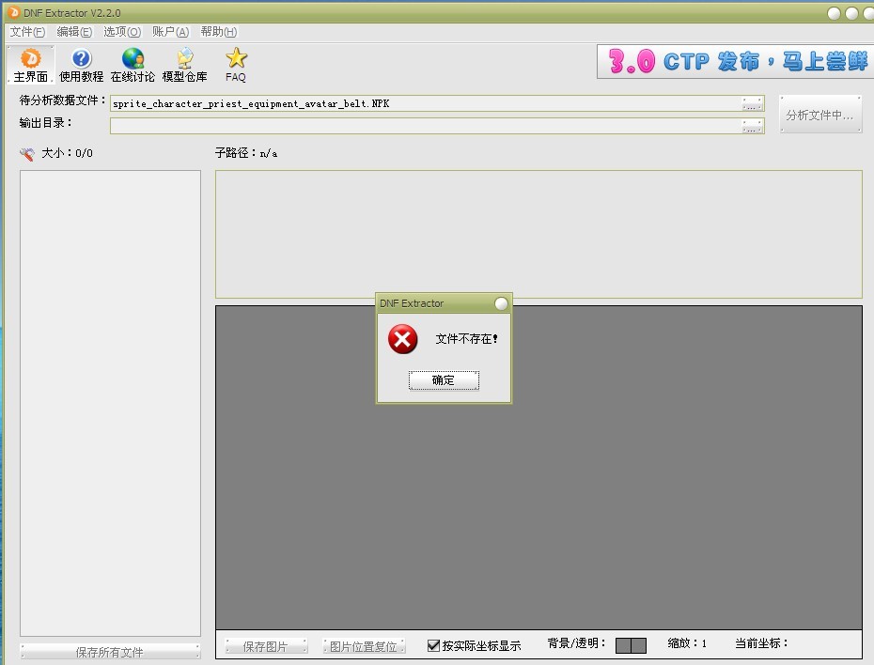
Task: Open the 帮助(H) menu
Action: pos(218,32)
